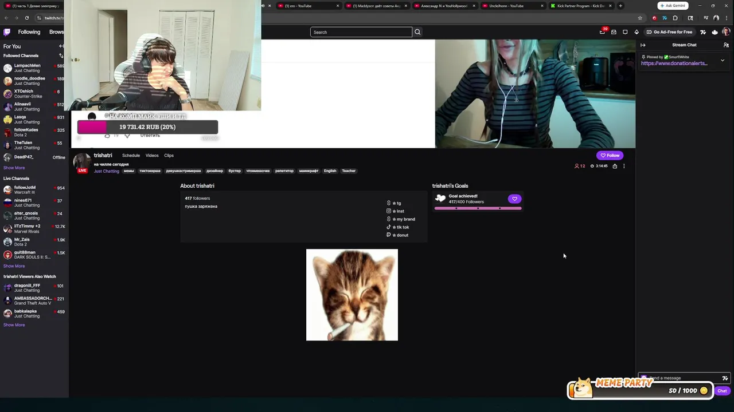Open XTOshich Counter-Strike channel
734x412 pixels.
click(x=34, y=94)
